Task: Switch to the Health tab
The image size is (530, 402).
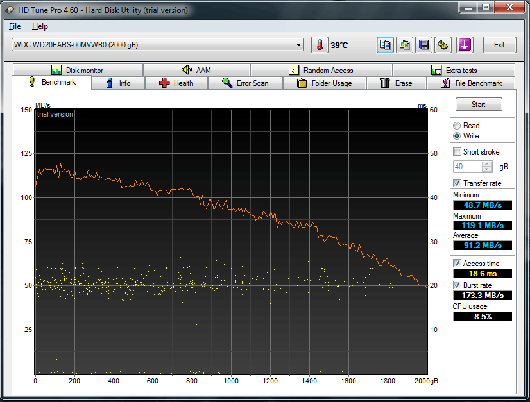Action: [176, 83]
